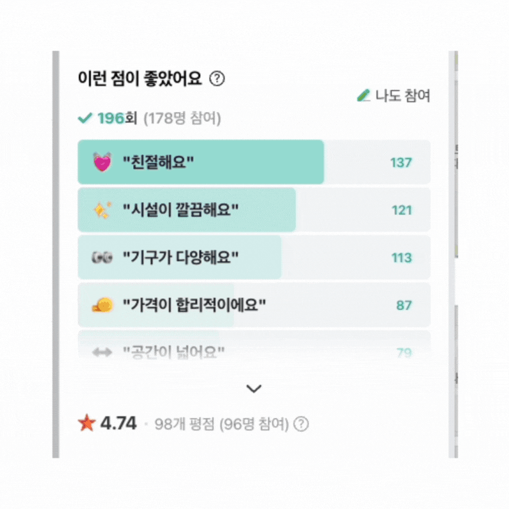Select the "시설이 깔끔해요" keyword bar
Screen dimensions: 509x509
253,210
